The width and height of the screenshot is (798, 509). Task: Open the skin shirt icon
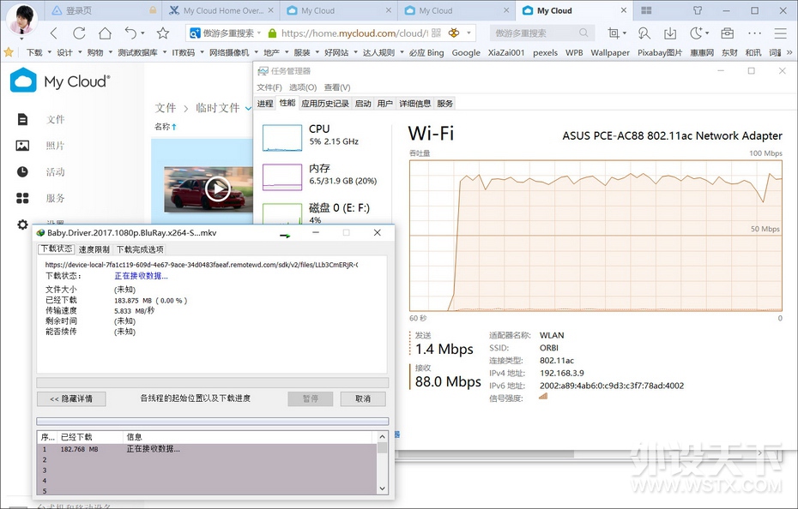(698, 10)
